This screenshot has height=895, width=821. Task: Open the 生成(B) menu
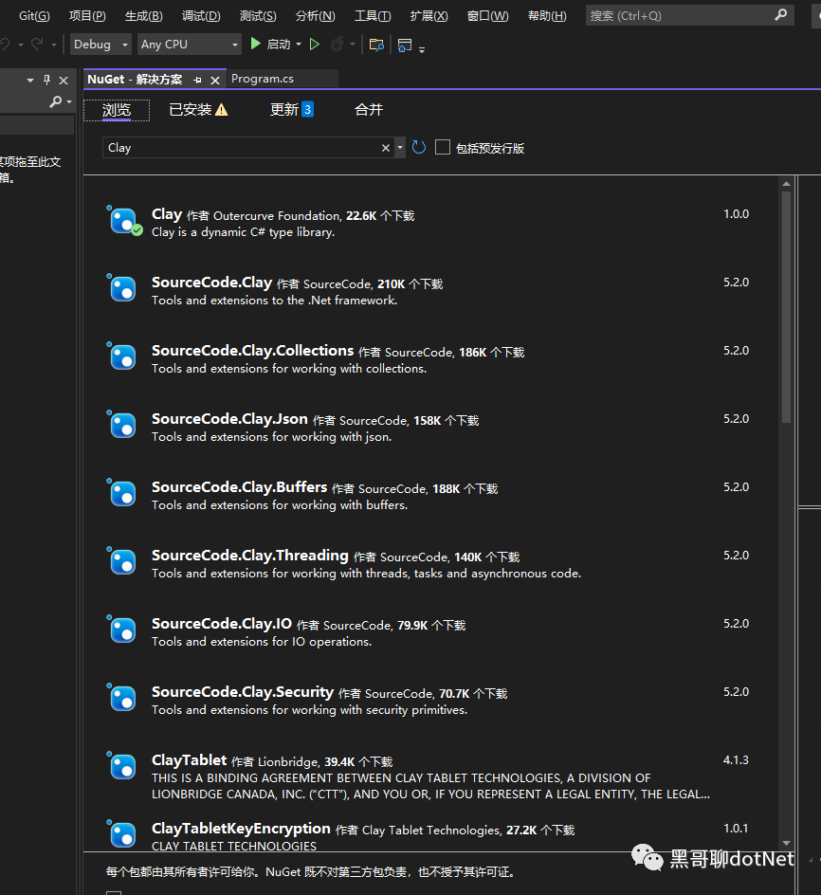[x=144, y=16]
